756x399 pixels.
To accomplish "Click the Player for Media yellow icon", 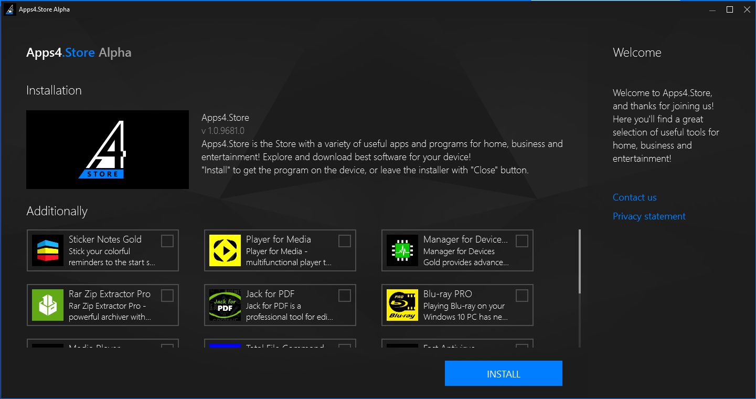I will [x=225, y=250].
